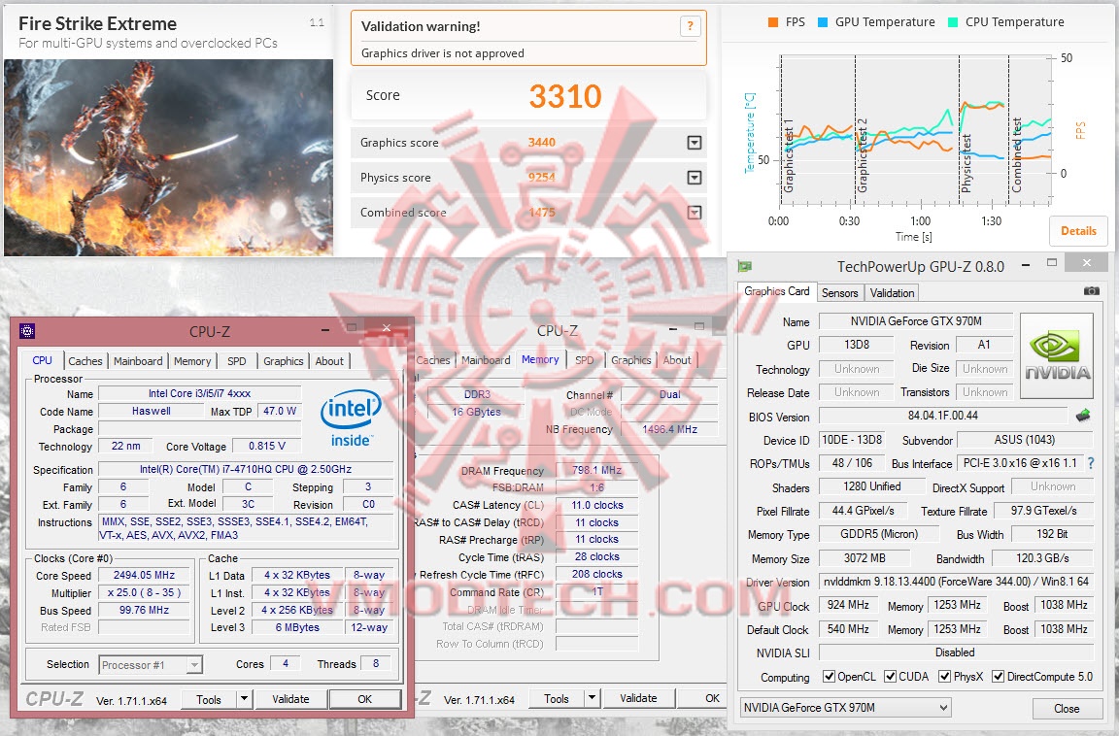1119x736 pixels.
Task: Click the Level 3 cache value 6 MBytes
Action: click(297, 627)
